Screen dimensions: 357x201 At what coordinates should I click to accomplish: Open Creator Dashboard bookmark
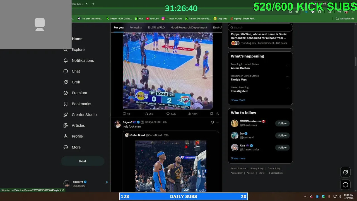tap(198, 19)
